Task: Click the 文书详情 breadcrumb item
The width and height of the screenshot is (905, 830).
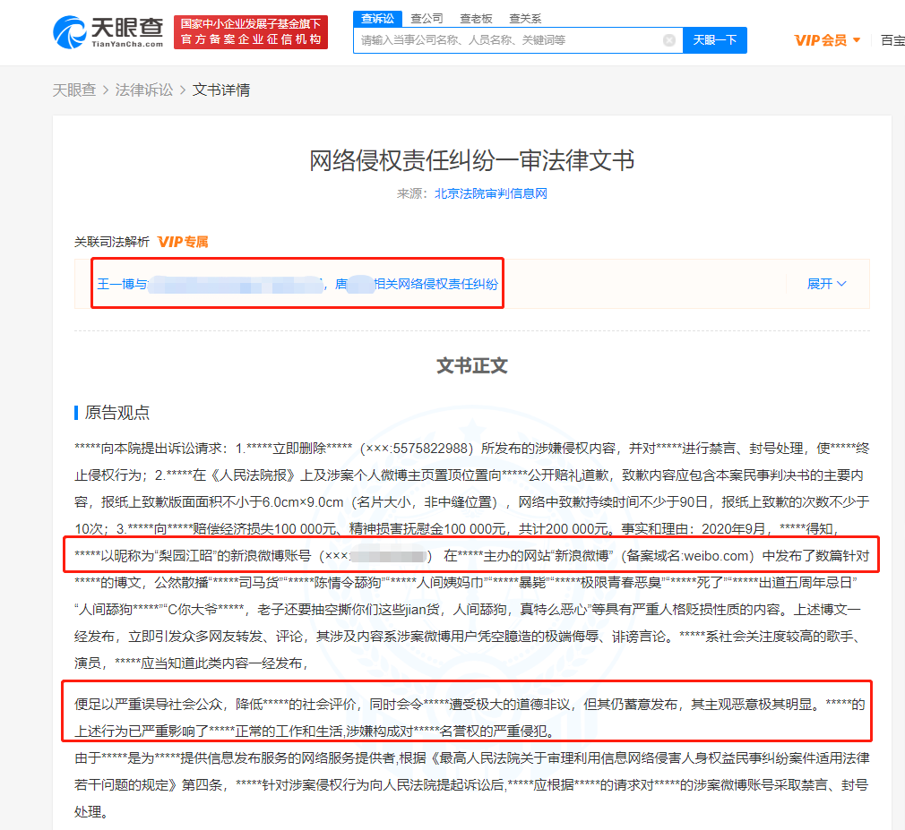Action: point(221,90)
